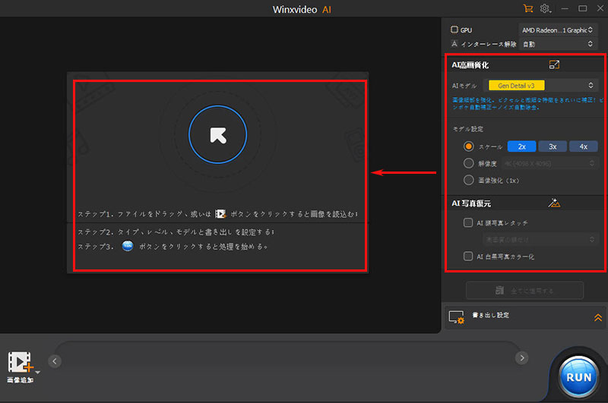Image resolution: width=608 pixels, height=403 pixels.
Task: Select the 画像強化 (1x) radio button
Action: click(468, 180)
